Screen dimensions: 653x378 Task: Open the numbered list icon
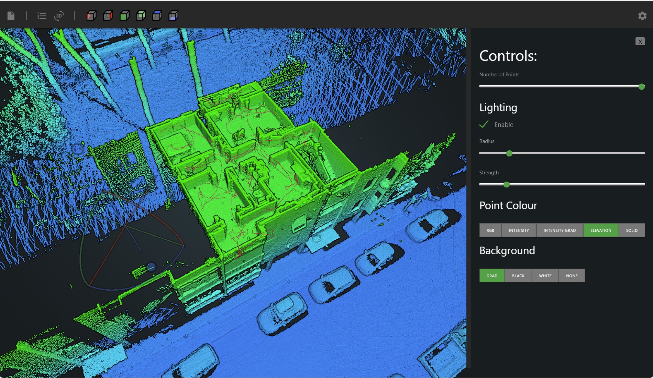tap(42, 16)
